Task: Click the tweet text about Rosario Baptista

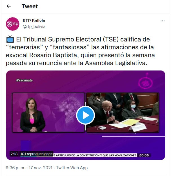Action: (x=80, y=51)
